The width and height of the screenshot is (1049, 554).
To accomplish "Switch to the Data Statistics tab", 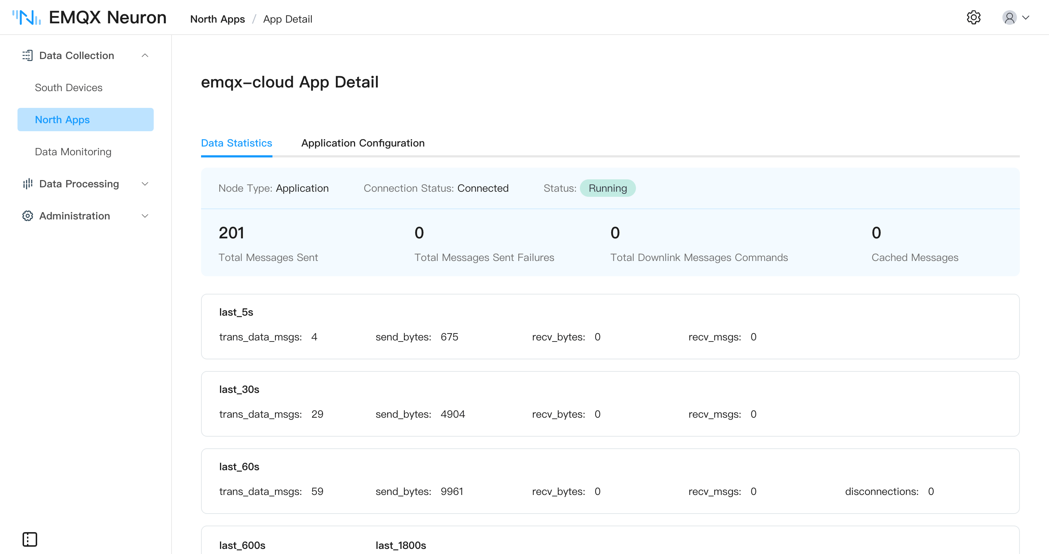I will (x=237, y=143).
